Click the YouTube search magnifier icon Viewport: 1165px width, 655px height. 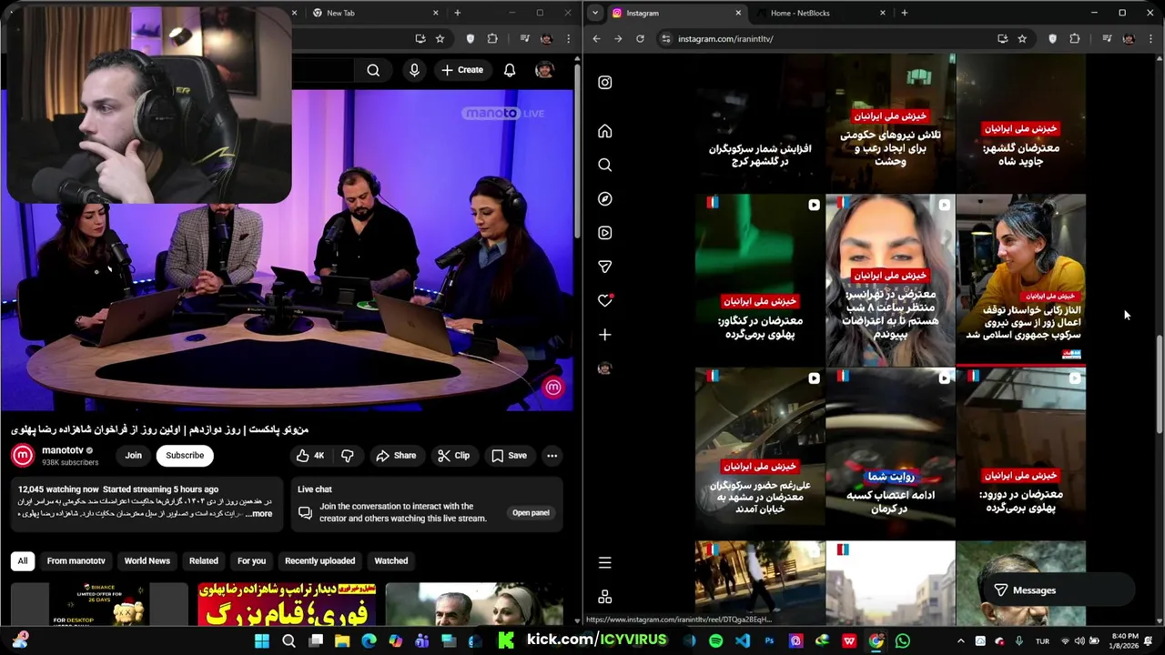tap(373, 70)
